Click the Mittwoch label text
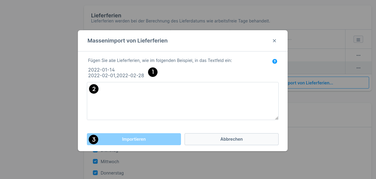The width and height of the screenshot is (376, 179). click(x=110, y=162)
